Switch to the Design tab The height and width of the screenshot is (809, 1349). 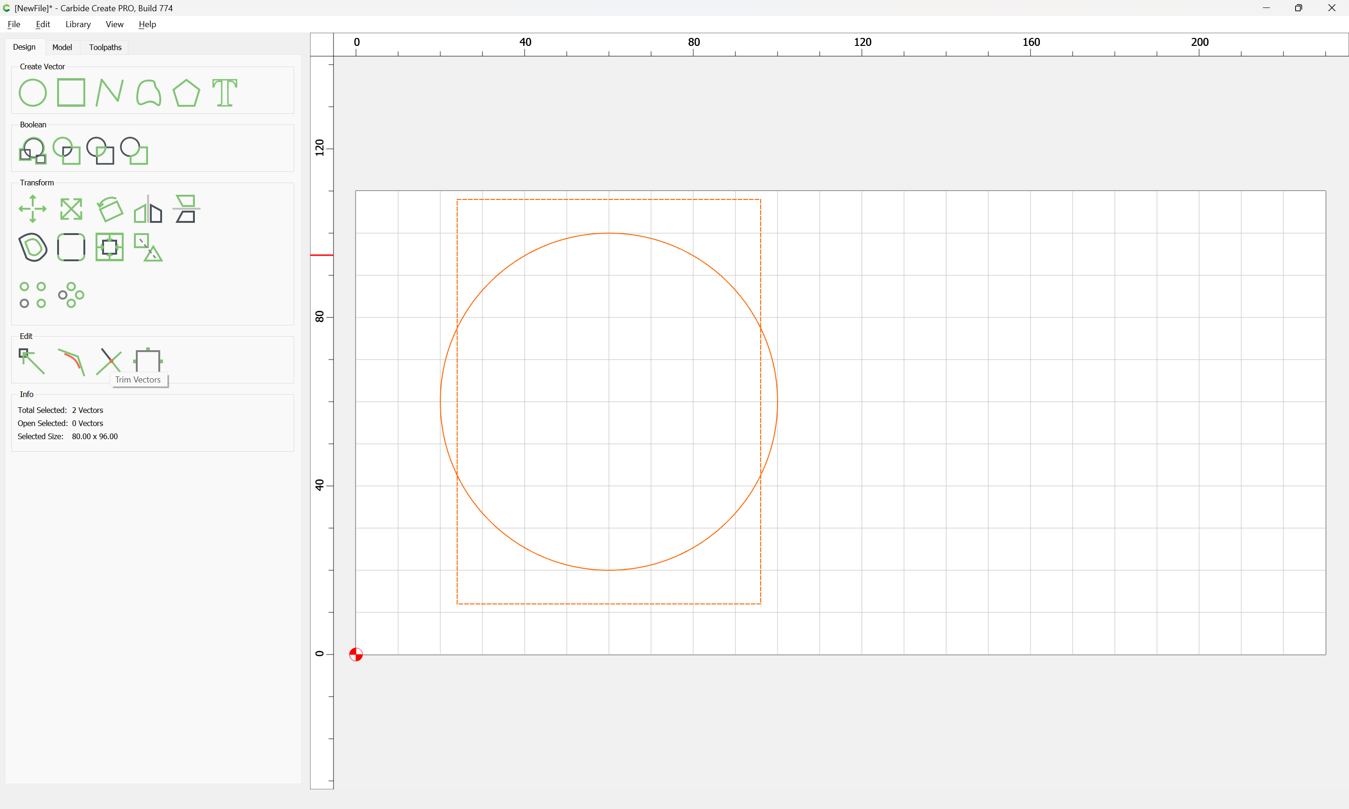pyautogui.click(x=24, y=47)
